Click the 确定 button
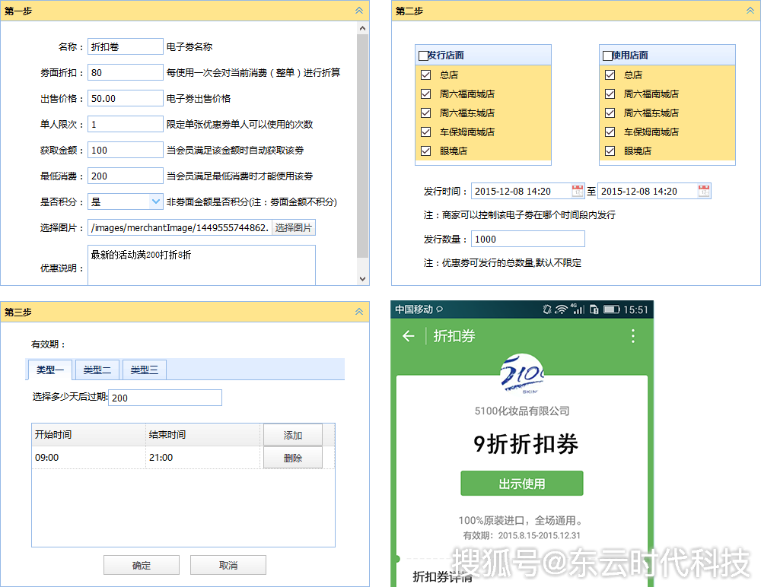 142,565
